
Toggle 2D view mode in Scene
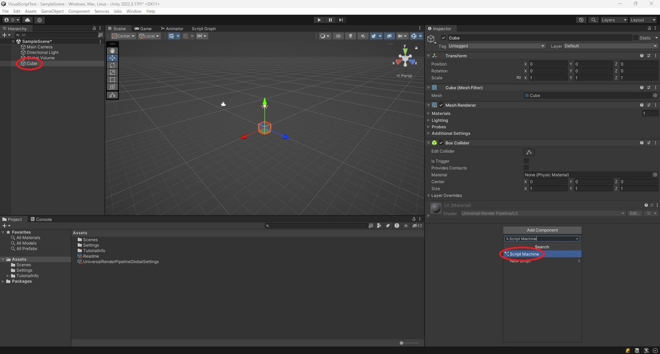338,36
